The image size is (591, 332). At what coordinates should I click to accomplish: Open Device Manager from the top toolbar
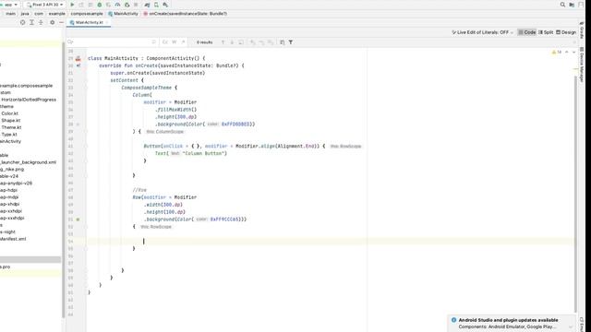coord(156,5)
